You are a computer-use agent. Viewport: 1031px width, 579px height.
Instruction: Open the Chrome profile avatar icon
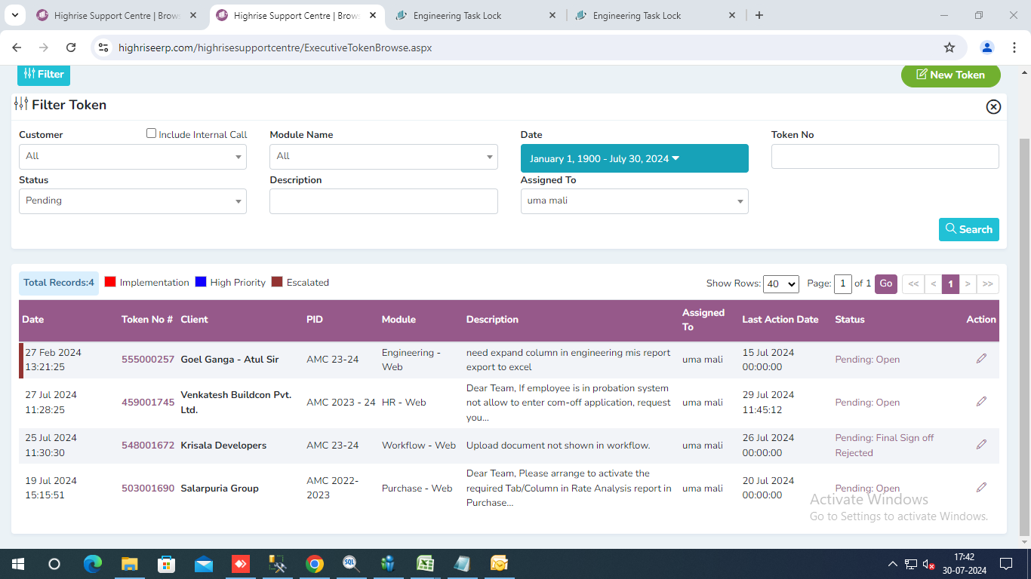987,47
